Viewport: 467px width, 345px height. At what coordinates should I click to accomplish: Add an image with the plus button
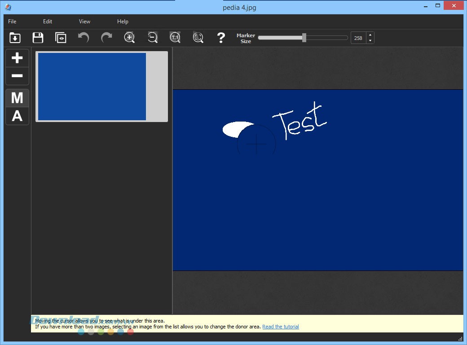[x=17, y=57]
